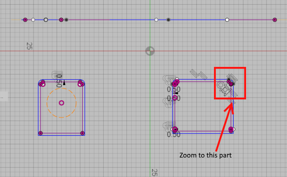Select the leftmost magenta point on the top line
287x177 pixels.
(25, 20)
